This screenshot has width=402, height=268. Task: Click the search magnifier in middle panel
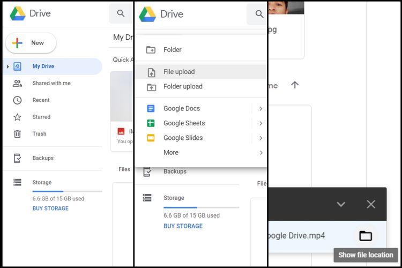(x=259, y=14)
